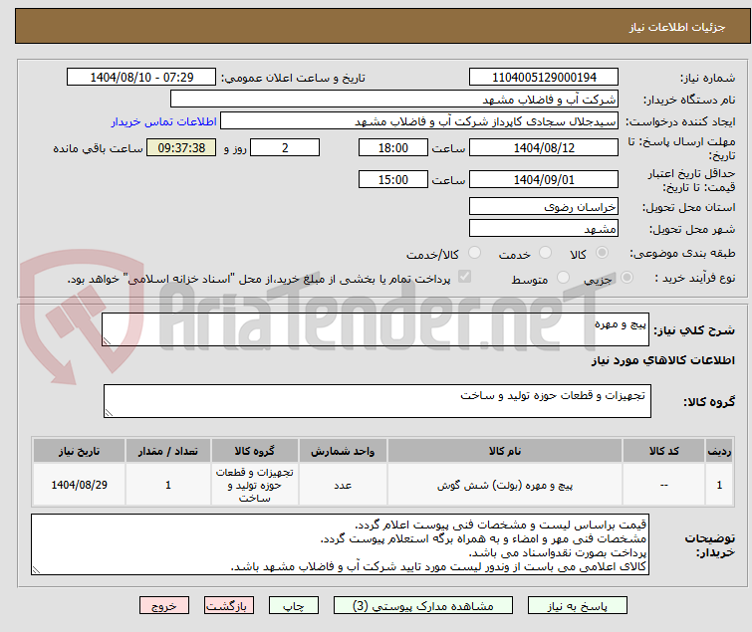Viewport: 752px width, 632px height.
Task: Click the resize handle of گروه کالا box
Action: click(x=109, y=413)
